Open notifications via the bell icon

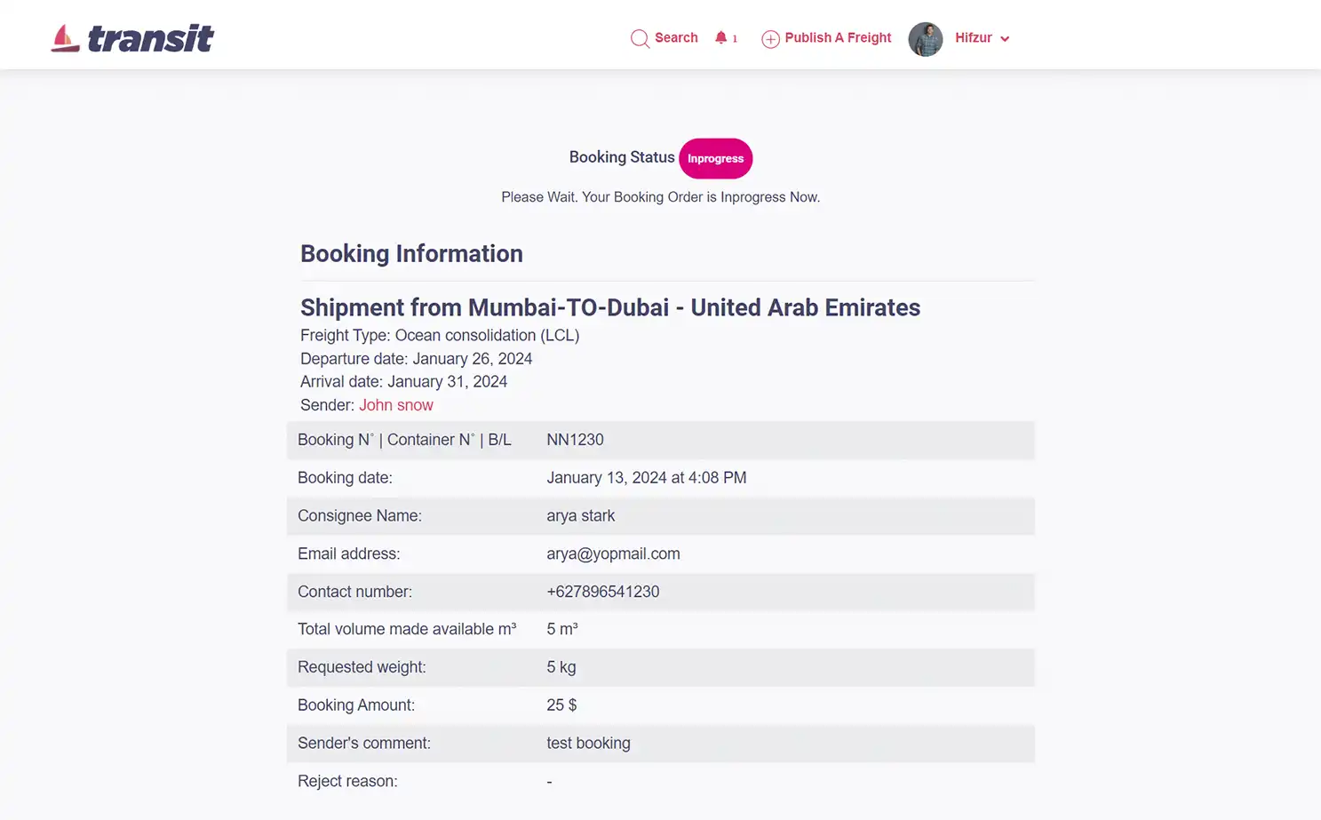(x=721, y=37)
